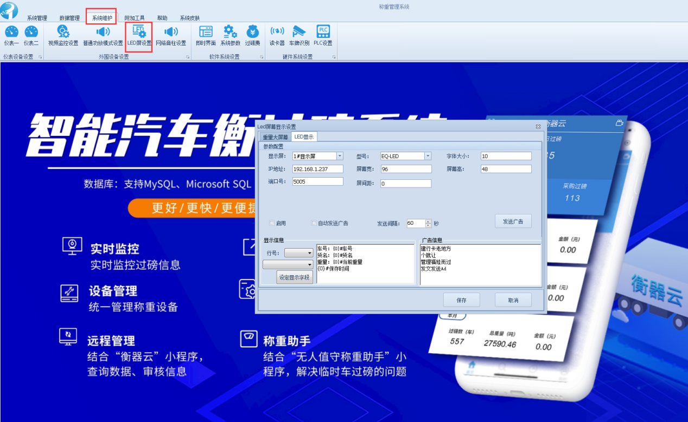The image size is (688, 422).
Task: Open the 仪表一 meter settings
Action: click(11, 35)
